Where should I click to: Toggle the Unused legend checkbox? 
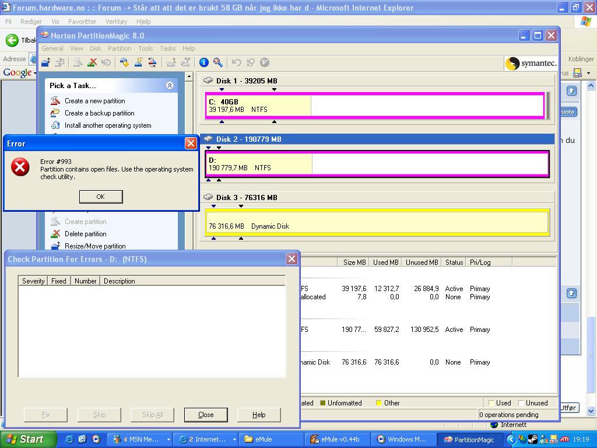[x=521, y=402]
